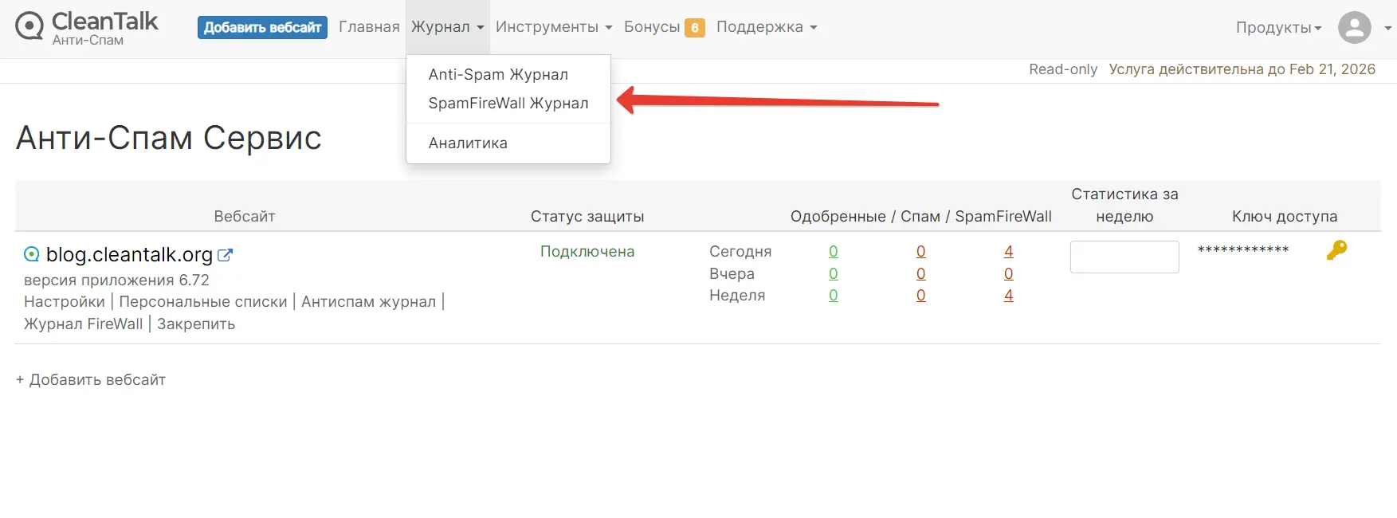Click the Подключена protection status text

tap(587, 251)
